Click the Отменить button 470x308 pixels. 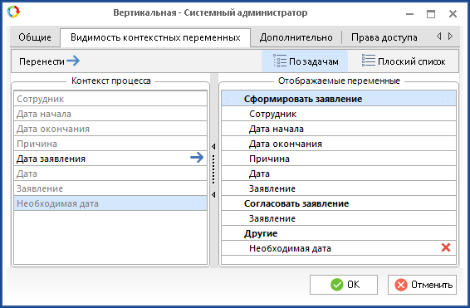click(x=422, y=284)
